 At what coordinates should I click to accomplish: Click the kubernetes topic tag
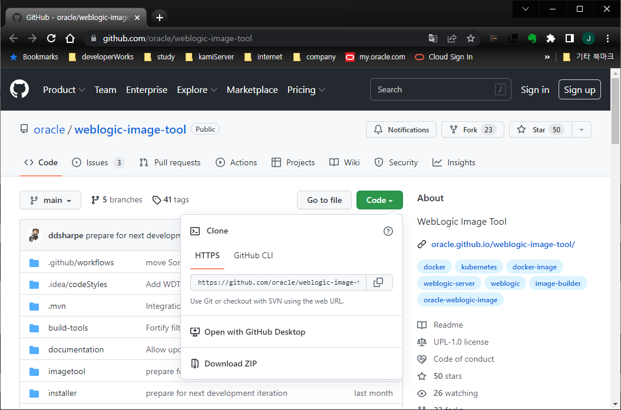479,267
